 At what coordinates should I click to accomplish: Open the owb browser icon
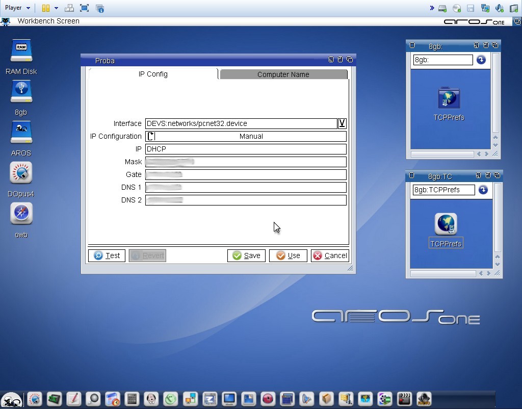click(x=21, y=214)
